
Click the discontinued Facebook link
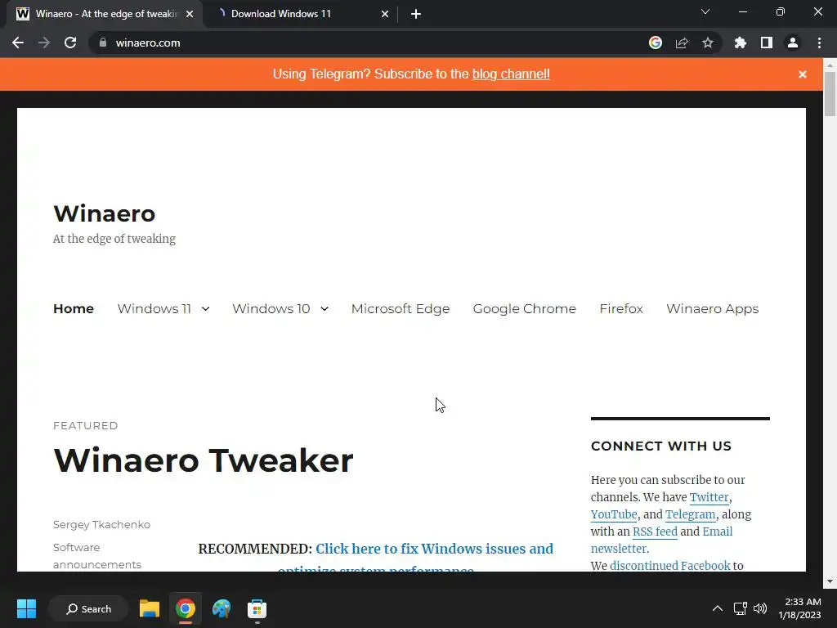[x=670, y=566]
